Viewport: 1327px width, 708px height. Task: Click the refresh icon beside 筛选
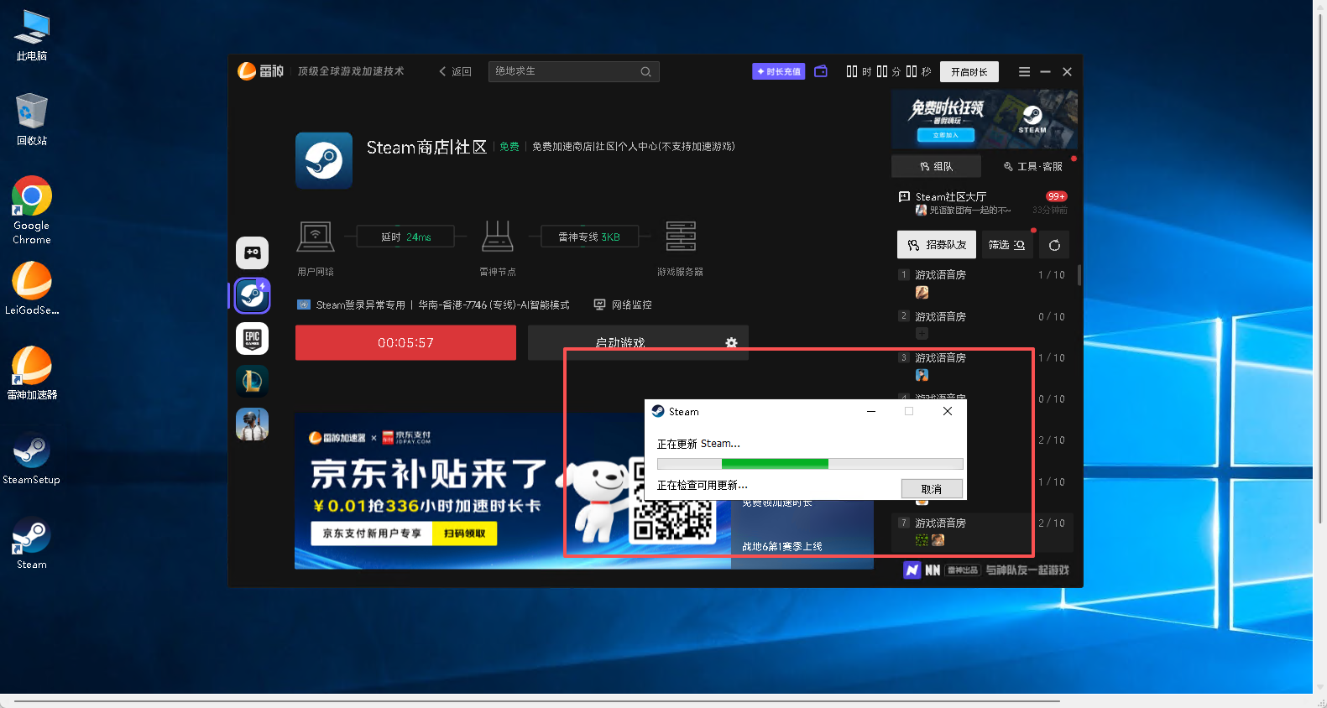pos(1054,245)
